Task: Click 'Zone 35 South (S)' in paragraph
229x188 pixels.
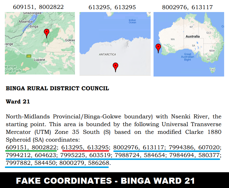Action: [83, 132]
